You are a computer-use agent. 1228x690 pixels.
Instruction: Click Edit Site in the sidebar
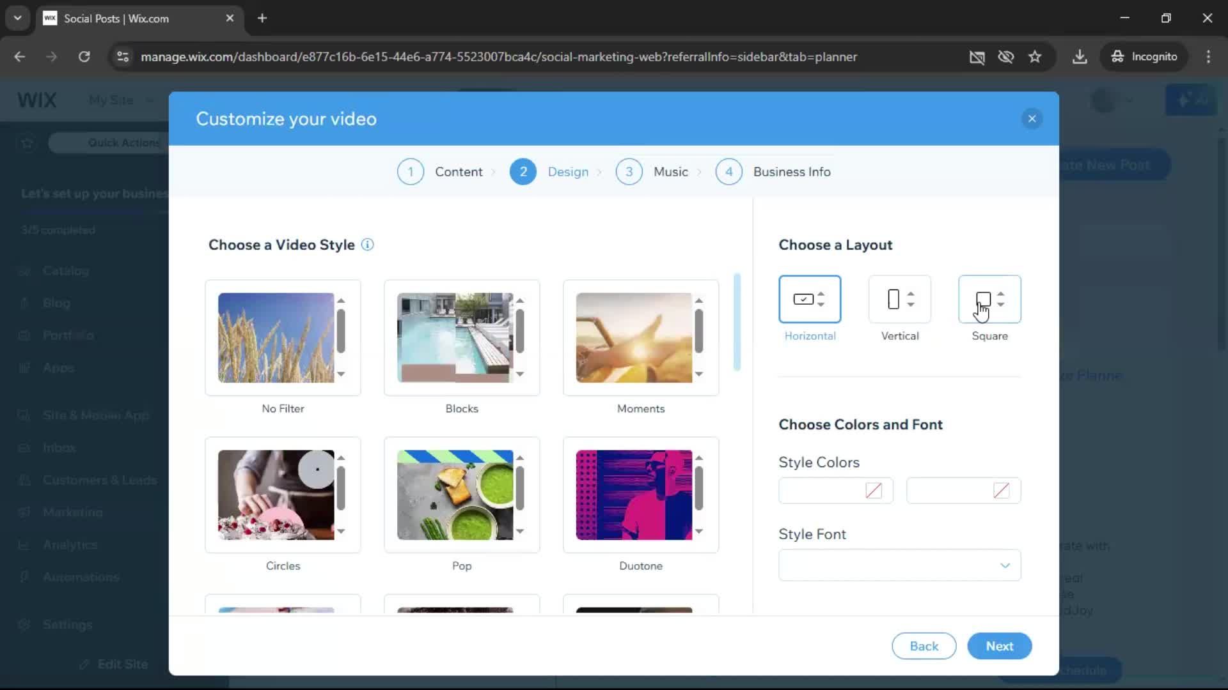(x=114, y=664)
